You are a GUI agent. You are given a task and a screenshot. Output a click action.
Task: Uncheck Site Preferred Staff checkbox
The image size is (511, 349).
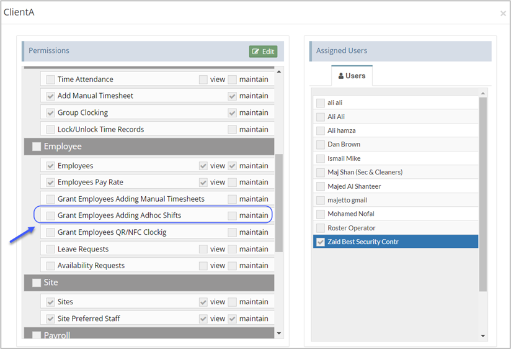click(x=50, y=319)
